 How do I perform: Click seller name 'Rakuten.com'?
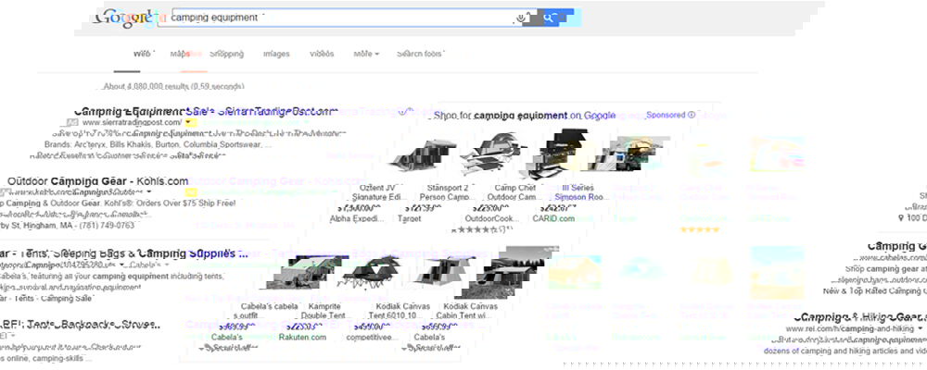click(303, 337)
